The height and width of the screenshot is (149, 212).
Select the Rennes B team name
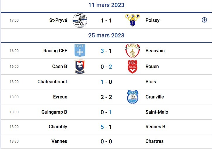pyautogui.click(x=155, y=127)
